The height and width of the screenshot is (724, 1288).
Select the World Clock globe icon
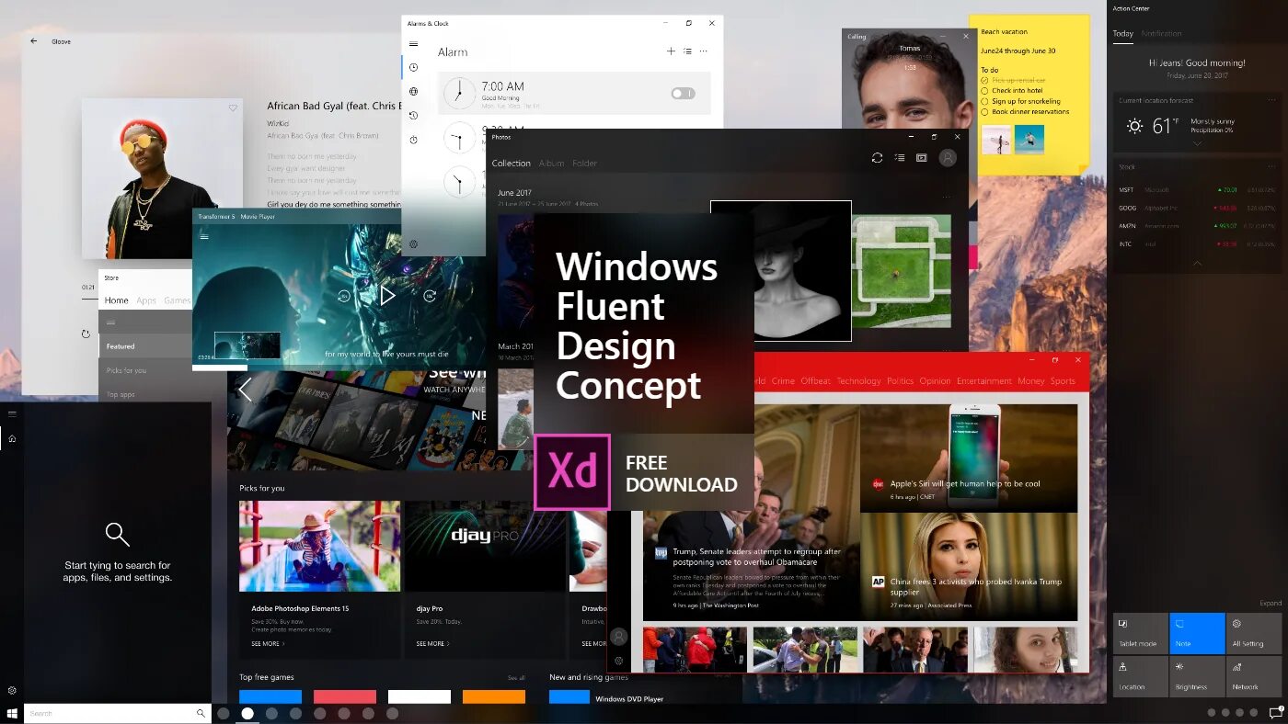tap(414, 92)
